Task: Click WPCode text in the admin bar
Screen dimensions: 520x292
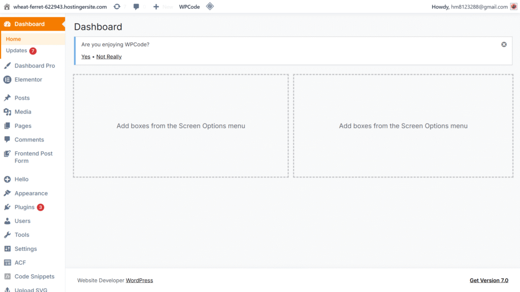Action: [189, 7]
